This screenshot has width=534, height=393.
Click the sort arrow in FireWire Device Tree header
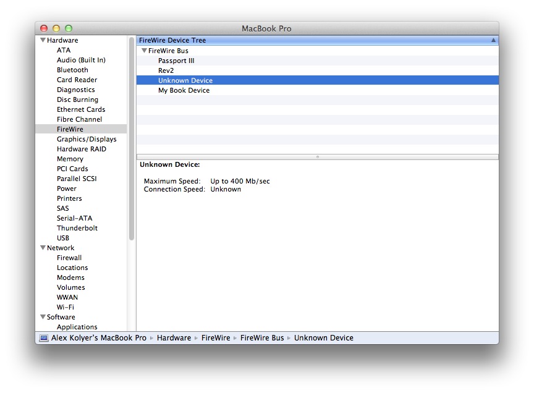(493, 40)
